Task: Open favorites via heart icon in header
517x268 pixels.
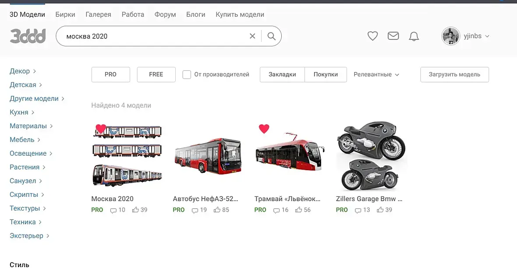Action: click(372, 36)
